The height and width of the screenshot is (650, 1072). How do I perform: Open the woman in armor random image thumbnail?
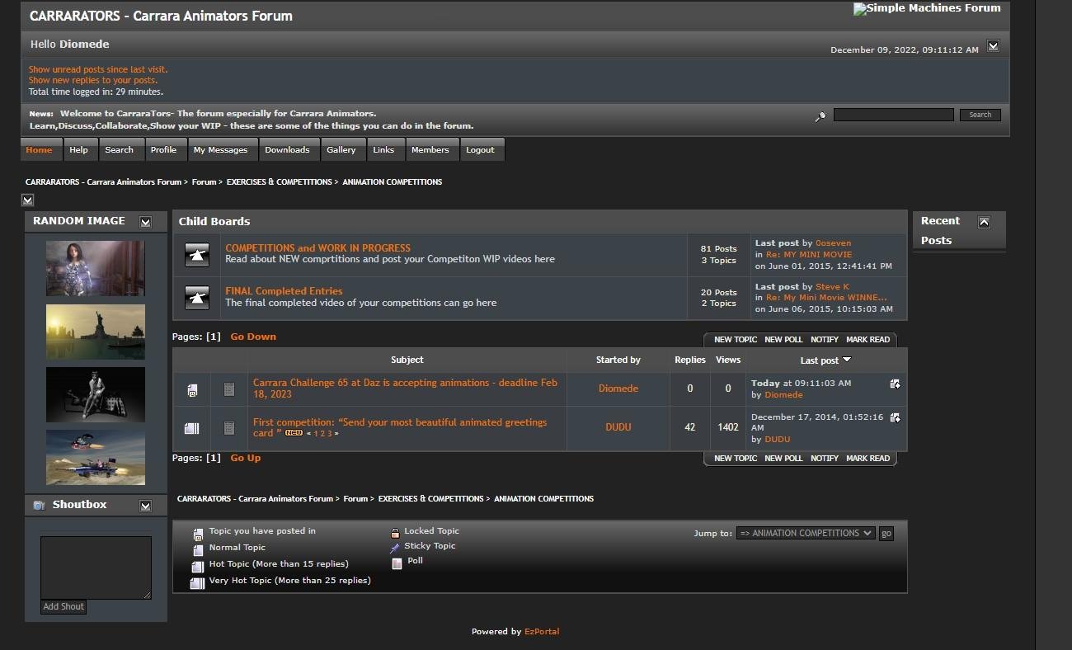pos(96,268)
